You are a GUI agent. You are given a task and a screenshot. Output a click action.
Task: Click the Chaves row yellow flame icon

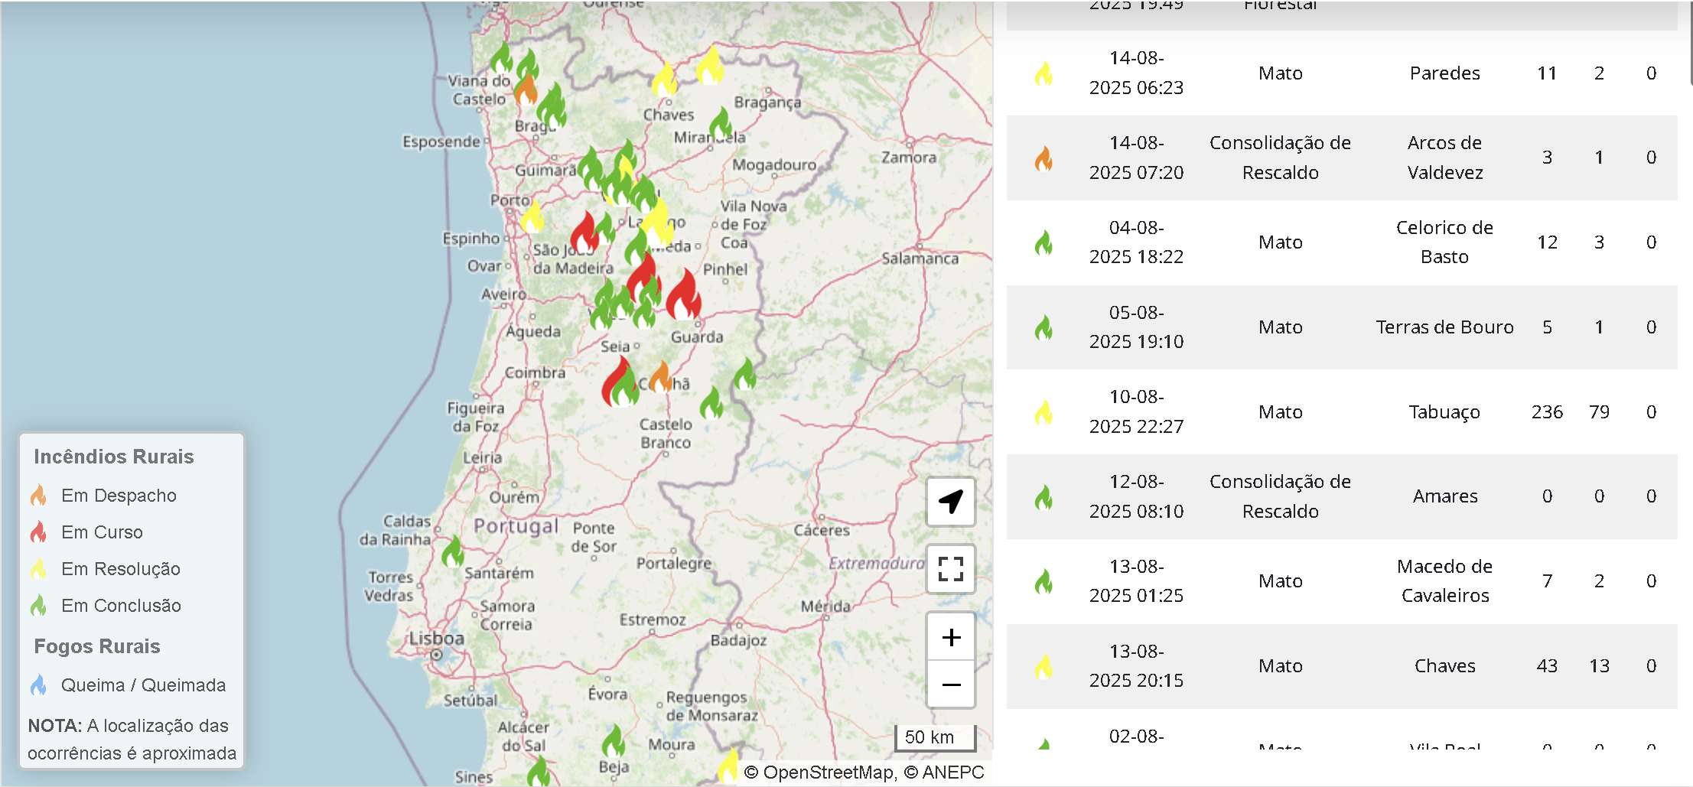tap(1043, 666)
